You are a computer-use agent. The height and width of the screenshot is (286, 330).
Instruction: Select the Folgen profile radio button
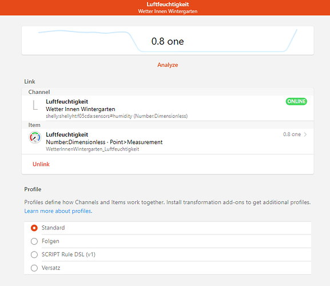(34, 241)
